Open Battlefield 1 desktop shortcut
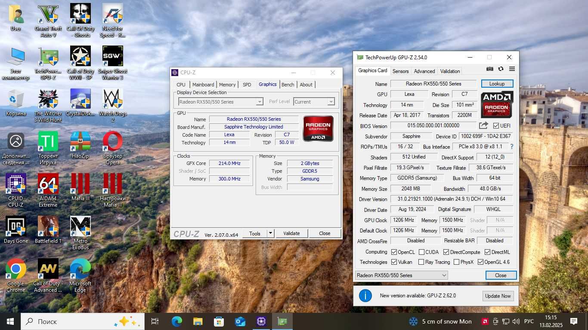The height and width of the screenshot is (330, 588). [48, 230]
